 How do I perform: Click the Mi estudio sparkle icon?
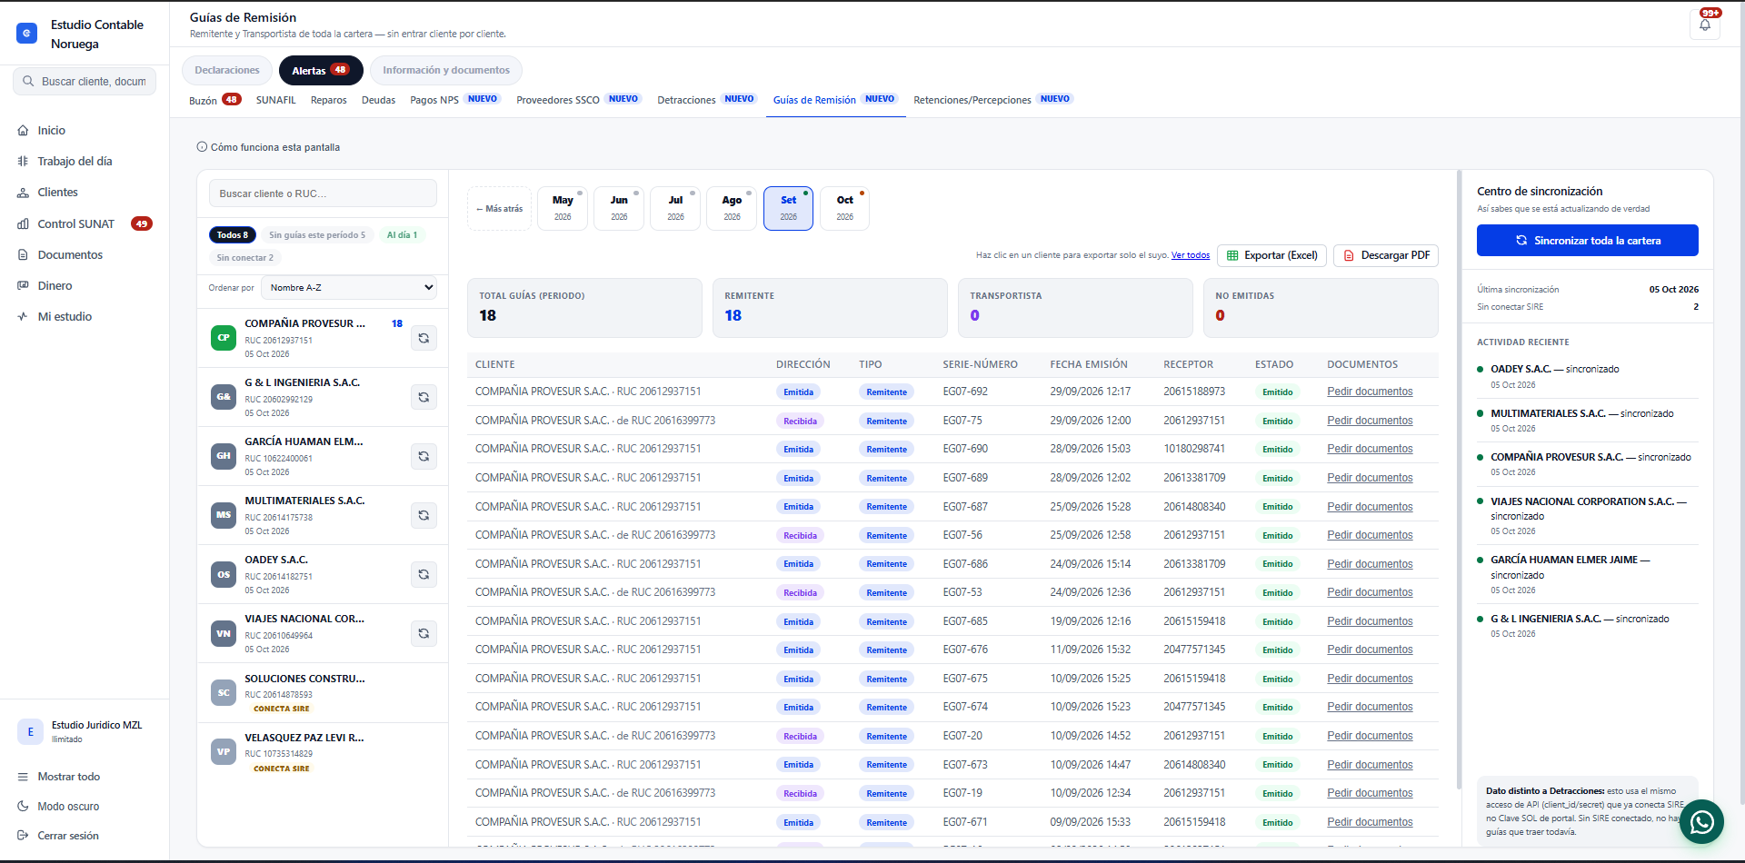23,317
